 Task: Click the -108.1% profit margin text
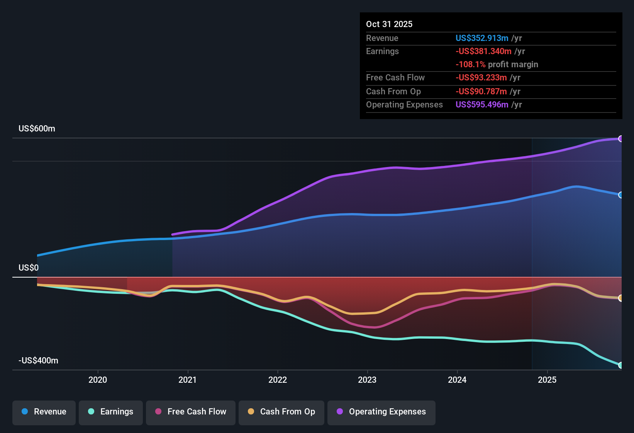[497, 64]
